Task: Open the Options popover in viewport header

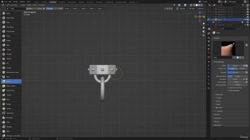Action: pos(202,9)
